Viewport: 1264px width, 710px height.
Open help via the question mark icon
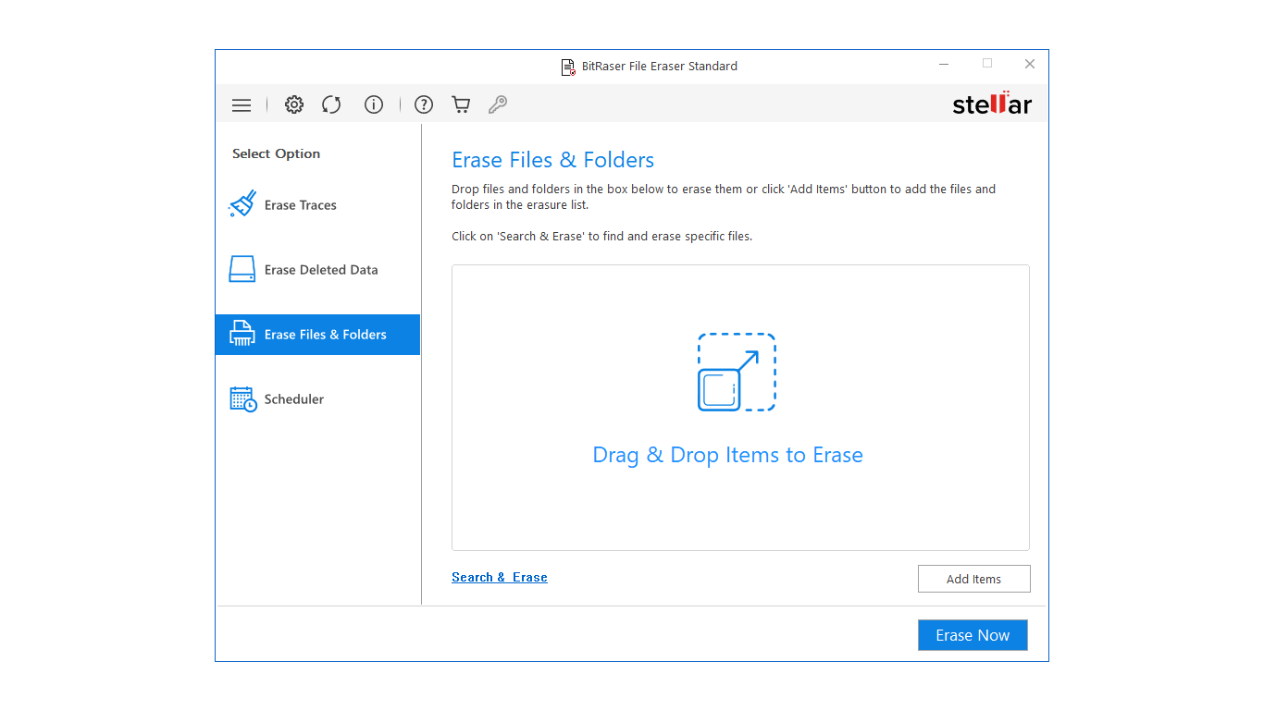pyautogui.click(x=424, y=104)
